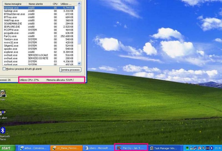
Task: Select the spoolsv.exe process
Action: 39,49
